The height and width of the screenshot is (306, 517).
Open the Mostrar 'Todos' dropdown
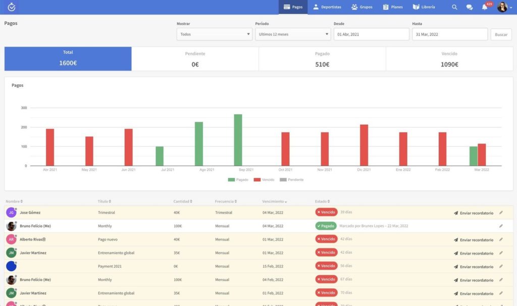click(214, 34)
